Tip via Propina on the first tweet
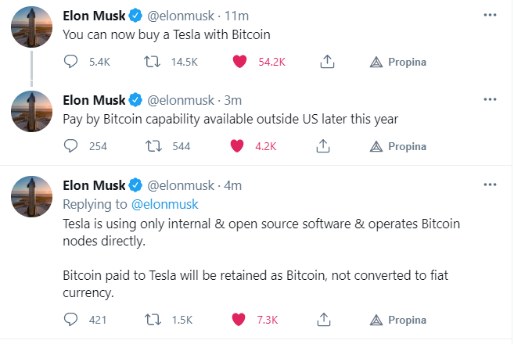This screenshot has width=514, height=344. [399, 62]
